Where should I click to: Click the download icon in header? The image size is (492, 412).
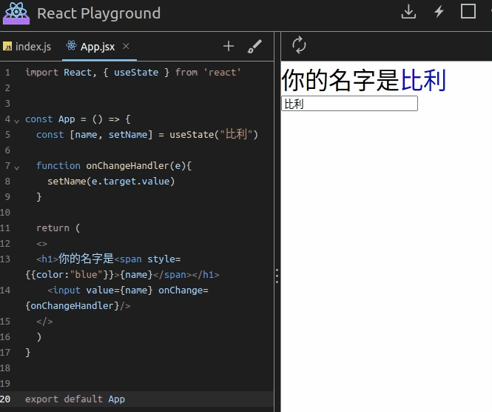click(408, 12)
